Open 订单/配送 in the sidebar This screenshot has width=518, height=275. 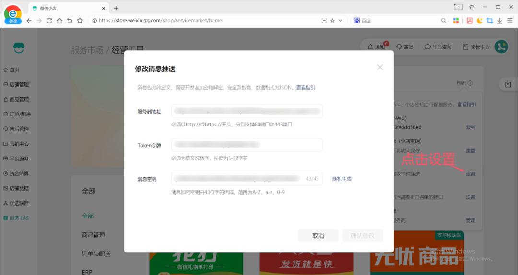point(17,114)
